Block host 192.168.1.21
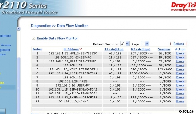 [180, 77]
